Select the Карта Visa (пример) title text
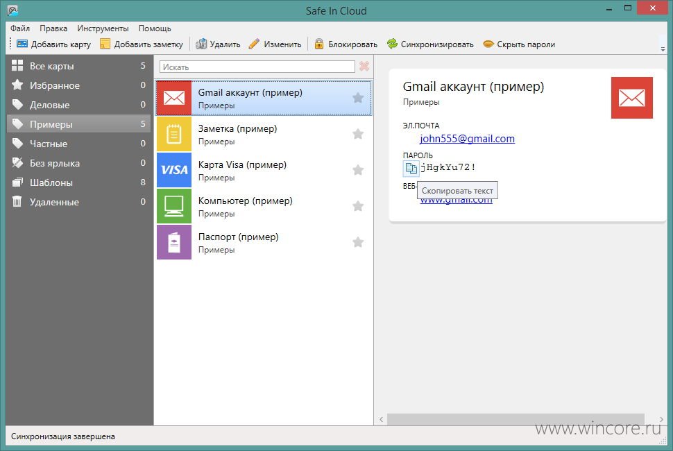This screenshot has width=673, height=451. 242,164
